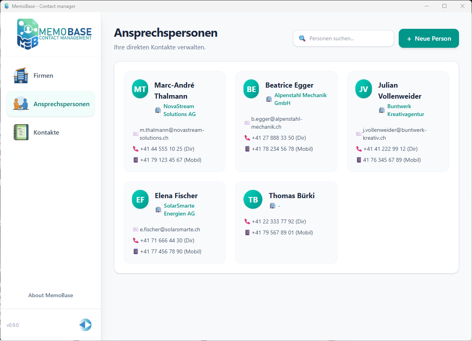472x341 pixels.
Task: Open the Kontakte section
Action: pyautogui.click(x=50, y=132)
